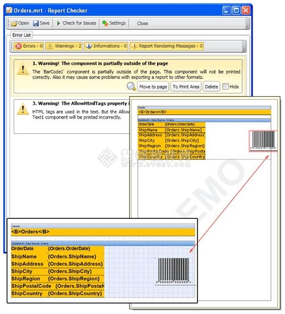The width and height of the screenshot is (285, 314).
Task: Click the '<B>Orders</B>' header text in enlarged view
Action: click(x=30, y=232)
